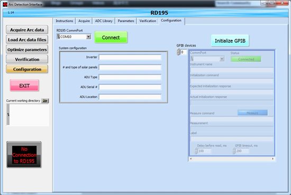Click the Acquire Arc data button
The width and height of the screenshot is (291, 195).
pyautogui.click(x=27, y=30)
